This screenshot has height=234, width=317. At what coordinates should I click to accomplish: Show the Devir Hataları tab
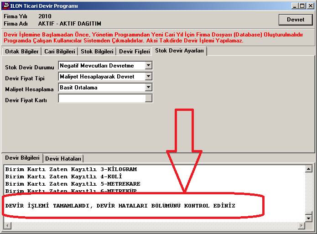tap(63, 159)
